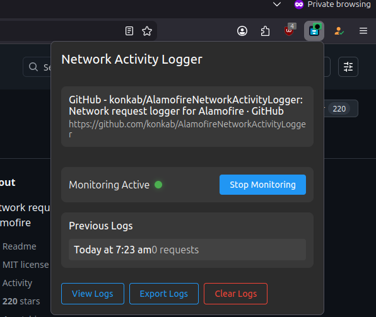Click the Export Logs button
Screen dimensions: 376x317
164,294
